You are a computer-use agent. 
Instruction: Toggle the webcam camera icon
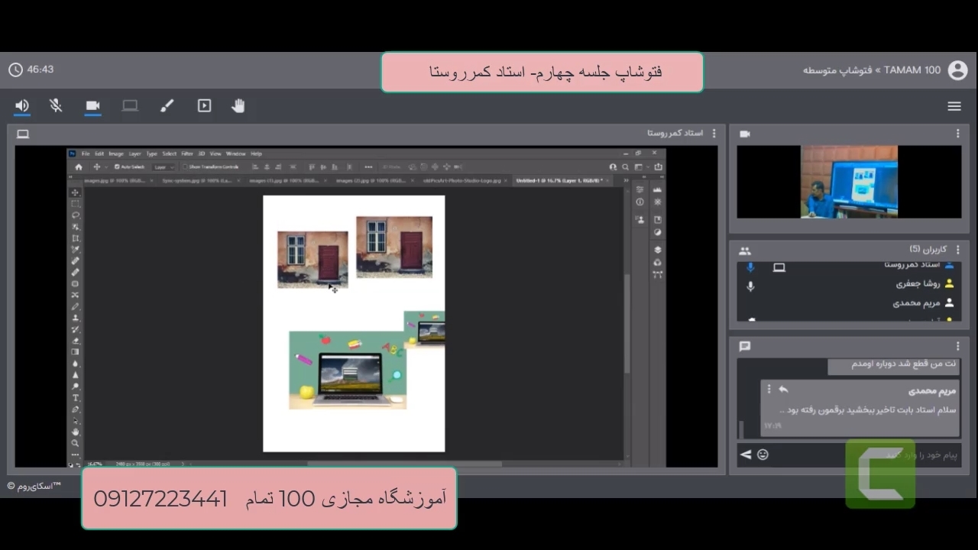[x=93, y=106]
